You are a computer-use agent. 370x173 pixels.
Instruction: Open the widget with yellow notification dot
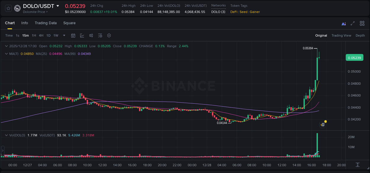[323, 124]
